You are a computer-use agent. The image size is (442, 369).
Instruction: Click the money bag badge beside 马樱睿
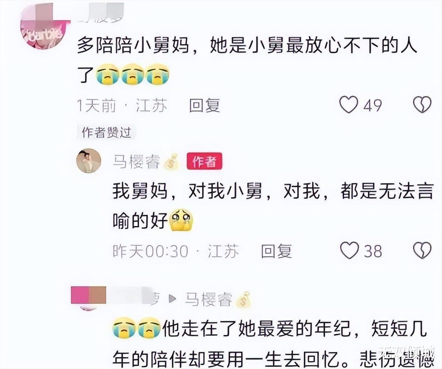(x=171, y=162)
